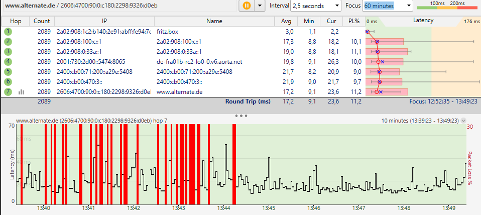This screenshot has height=215, width=481.
Task: Expand the 10 minutes timeline range chevron
Action: pos(463,121)
